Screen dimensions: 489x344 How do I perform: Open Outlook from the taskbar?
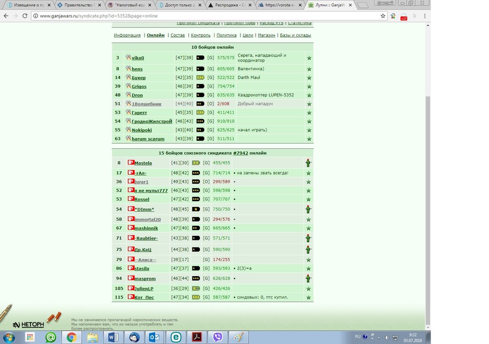point(155,337)
